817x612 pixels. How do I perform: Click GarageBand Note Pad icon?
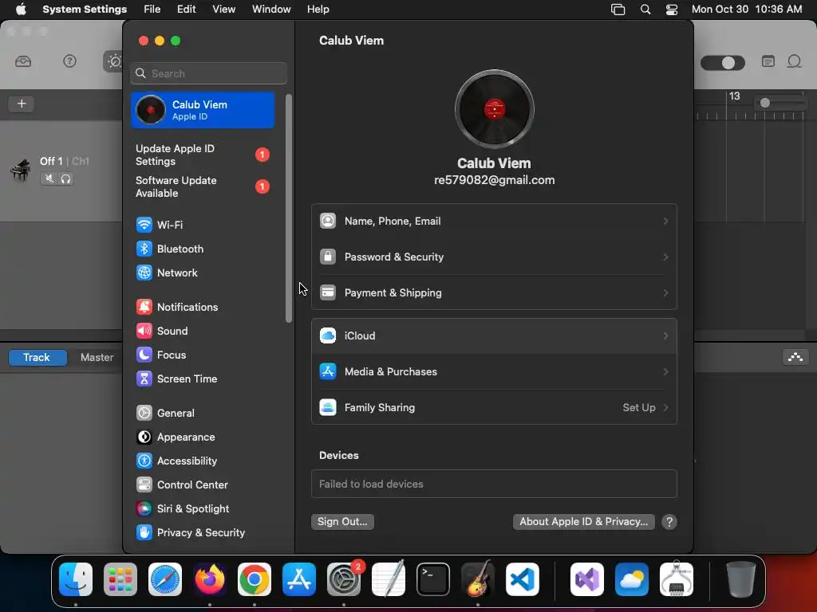768,61
